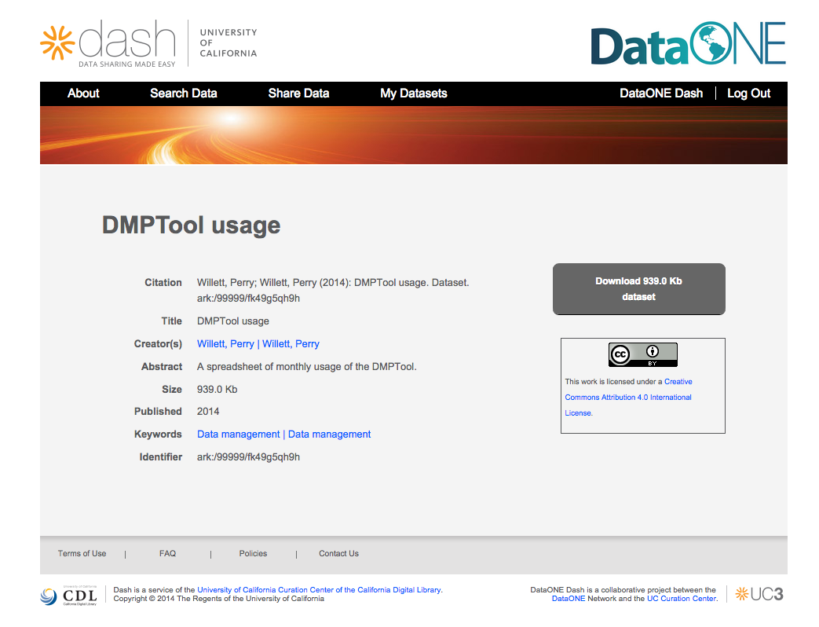Go to Search Data
The width and height of the screenshot is (819, 627).
pos(183,93)
